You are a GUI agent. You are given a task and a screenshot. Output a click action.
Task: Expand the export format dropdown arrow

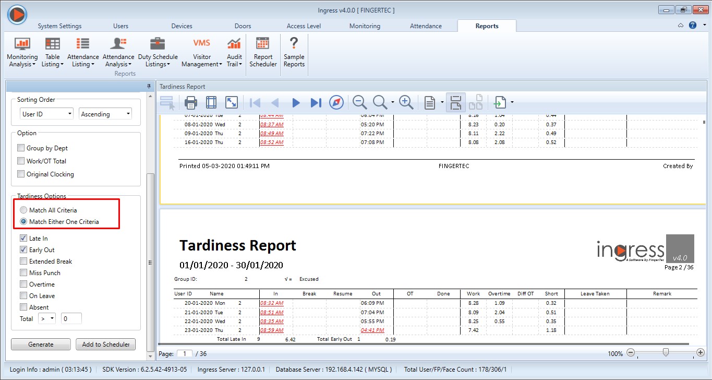click(512, 103)
